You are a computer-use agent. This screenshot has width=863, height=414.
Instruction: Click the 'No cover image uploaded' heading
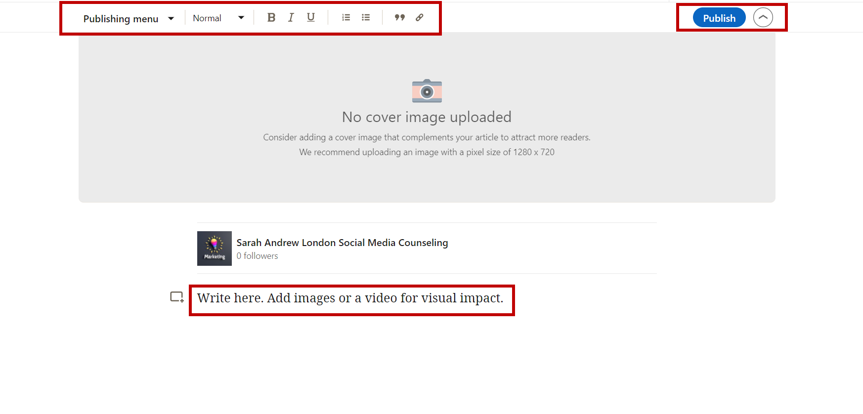click(427, 117)
